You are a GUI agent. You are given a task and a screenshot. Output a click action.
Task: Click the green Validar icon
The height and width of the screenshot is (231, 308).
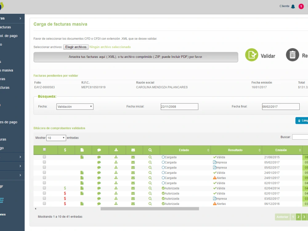[251, 55]
